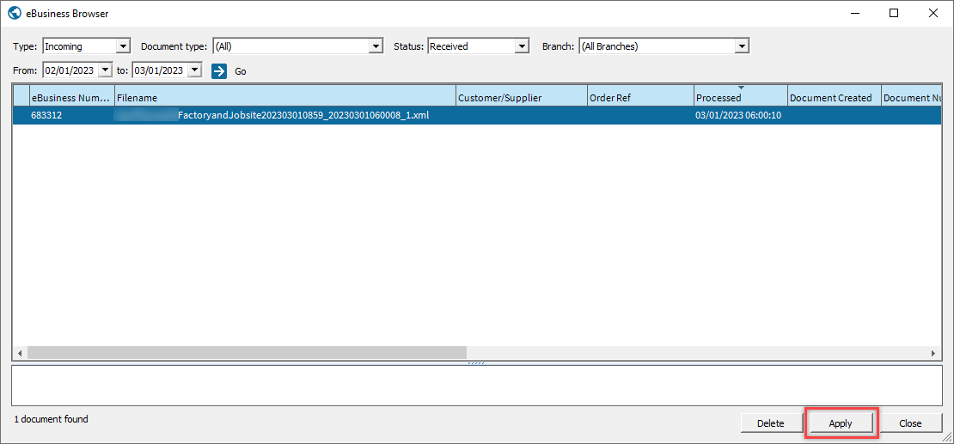Click the Close button at bottom
Image resolution: width=954 pixels, height=444 pixels.
[910, 423]
